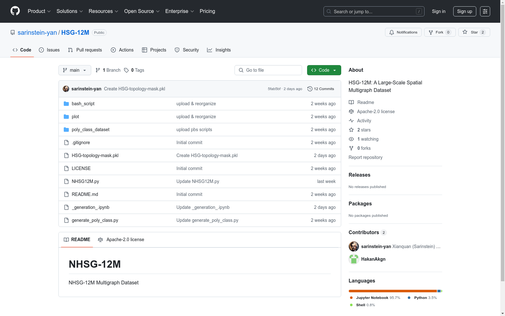This screenshot has height=316, width=505.
Task: Click the Python language legend entry
Action: click(x=422, y=298)
